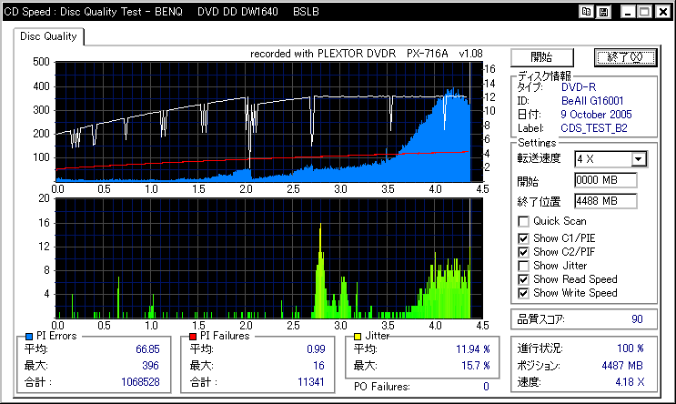Minimize the CD Speed window
676x404 pixels.
pos(628,12)
